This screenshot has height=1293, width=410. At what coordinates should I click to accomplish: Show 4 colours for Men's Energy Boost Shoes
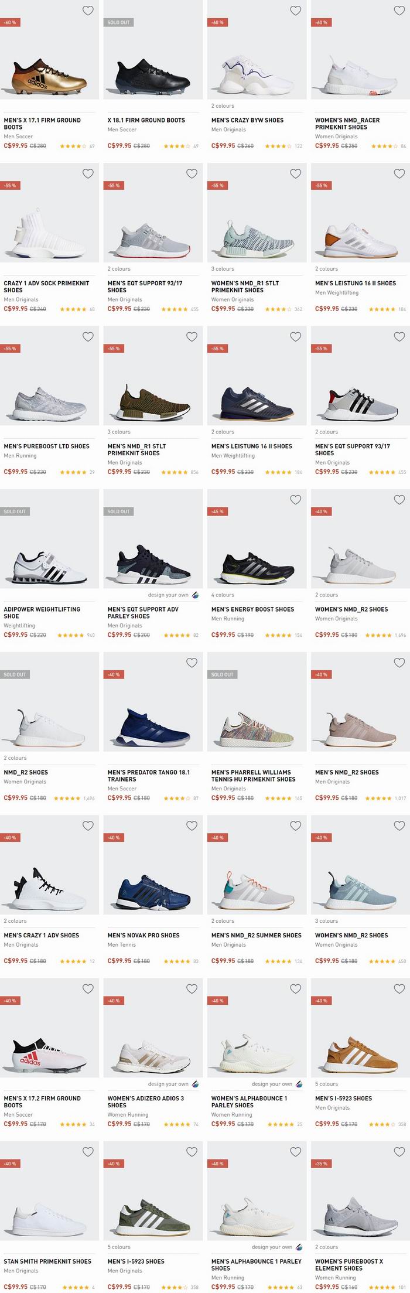tap(223, 595)
